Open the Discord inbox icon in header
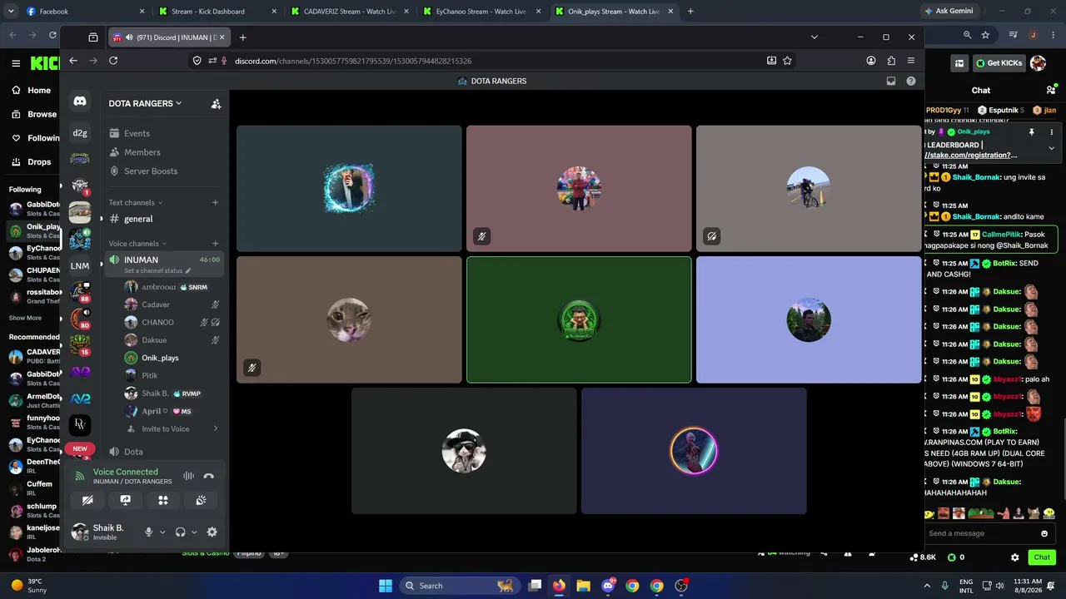1066x599 pixels. point(891,81)
